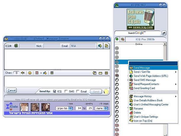Open the dropdown arrow next to font icon
181x136 pixels.
coord(41,73)
